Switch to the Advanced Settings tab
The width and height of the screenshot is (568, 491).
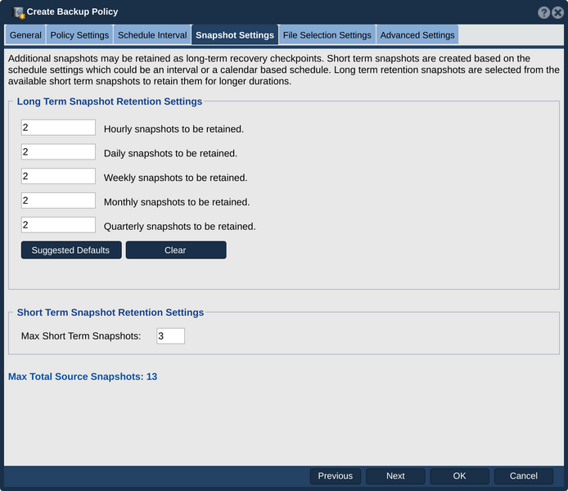tap(417, 35)
